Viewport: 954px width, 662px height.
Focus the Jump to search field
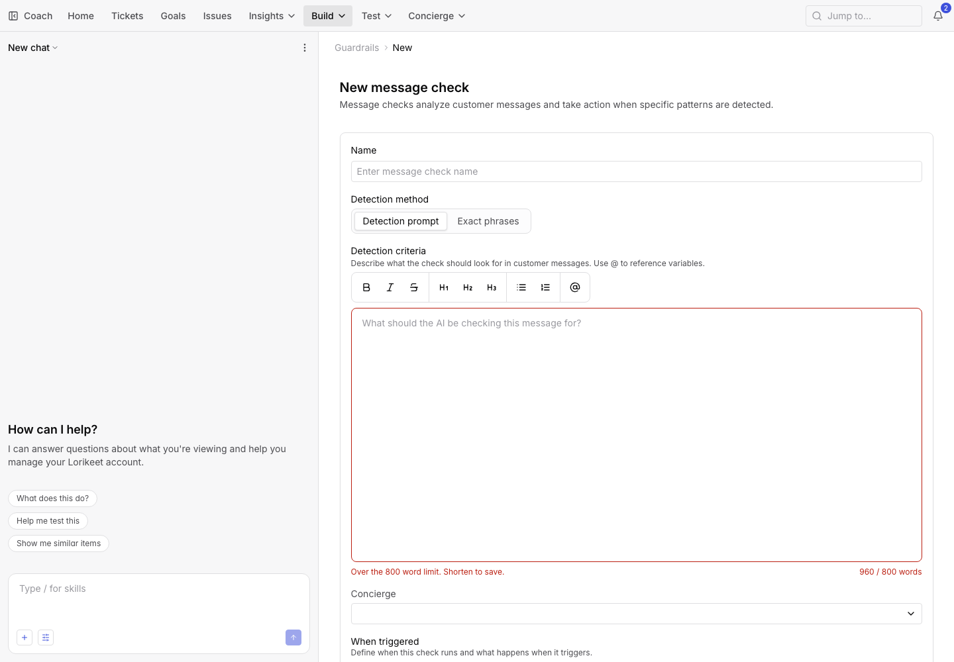coord(864,16)
